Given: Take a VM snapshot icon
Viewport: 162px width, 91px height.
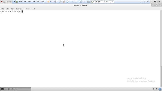Looking at the screenshot, I should (60, 2).
